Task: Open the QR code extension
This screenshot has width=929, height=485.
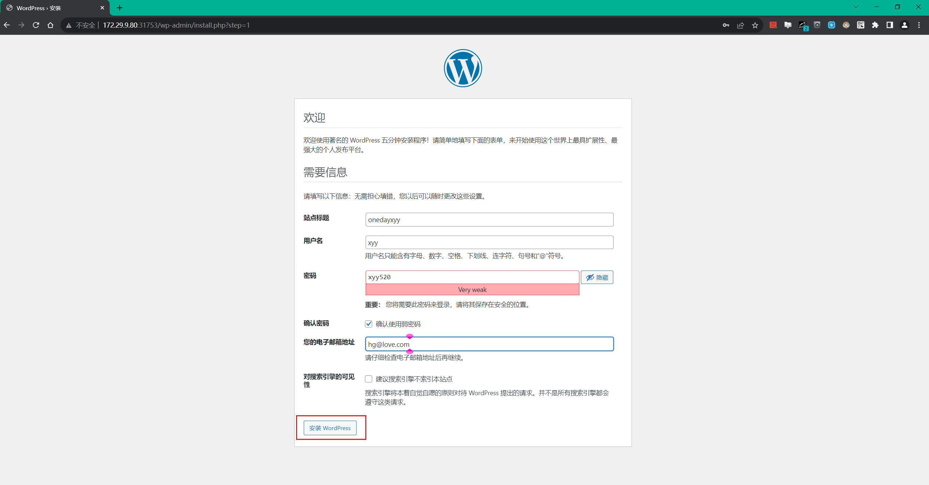Action: [x=861, y=25]
